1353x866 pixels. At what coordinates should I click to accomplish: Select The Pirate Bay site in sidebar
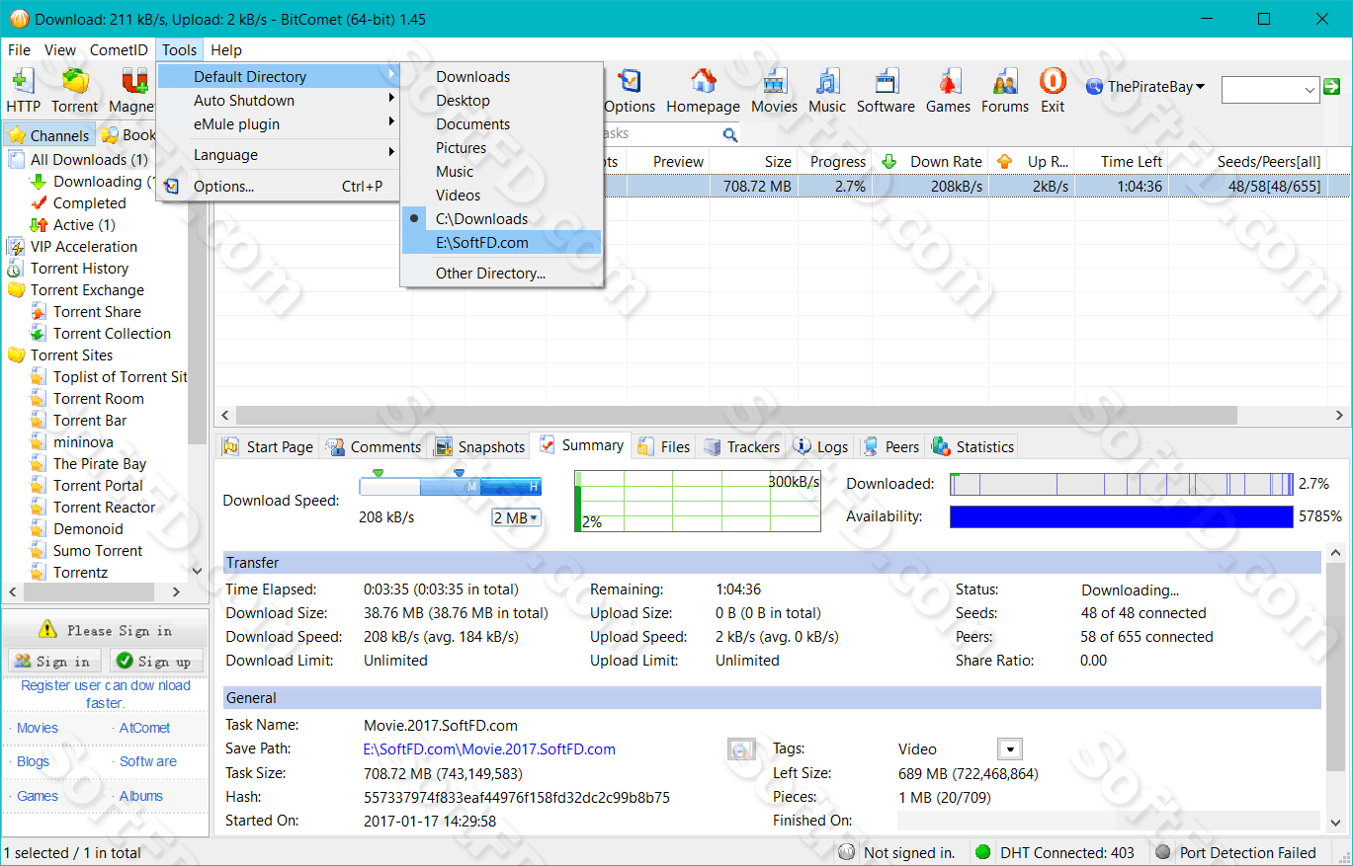click(x=100, y=464)
